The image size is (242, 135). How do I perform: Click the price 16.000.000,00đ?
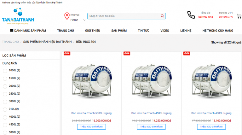[101, 120]
